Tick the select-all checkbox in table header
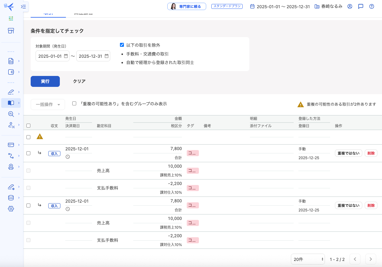The width and height of the screenshot is (382, 267). (28, 126)
